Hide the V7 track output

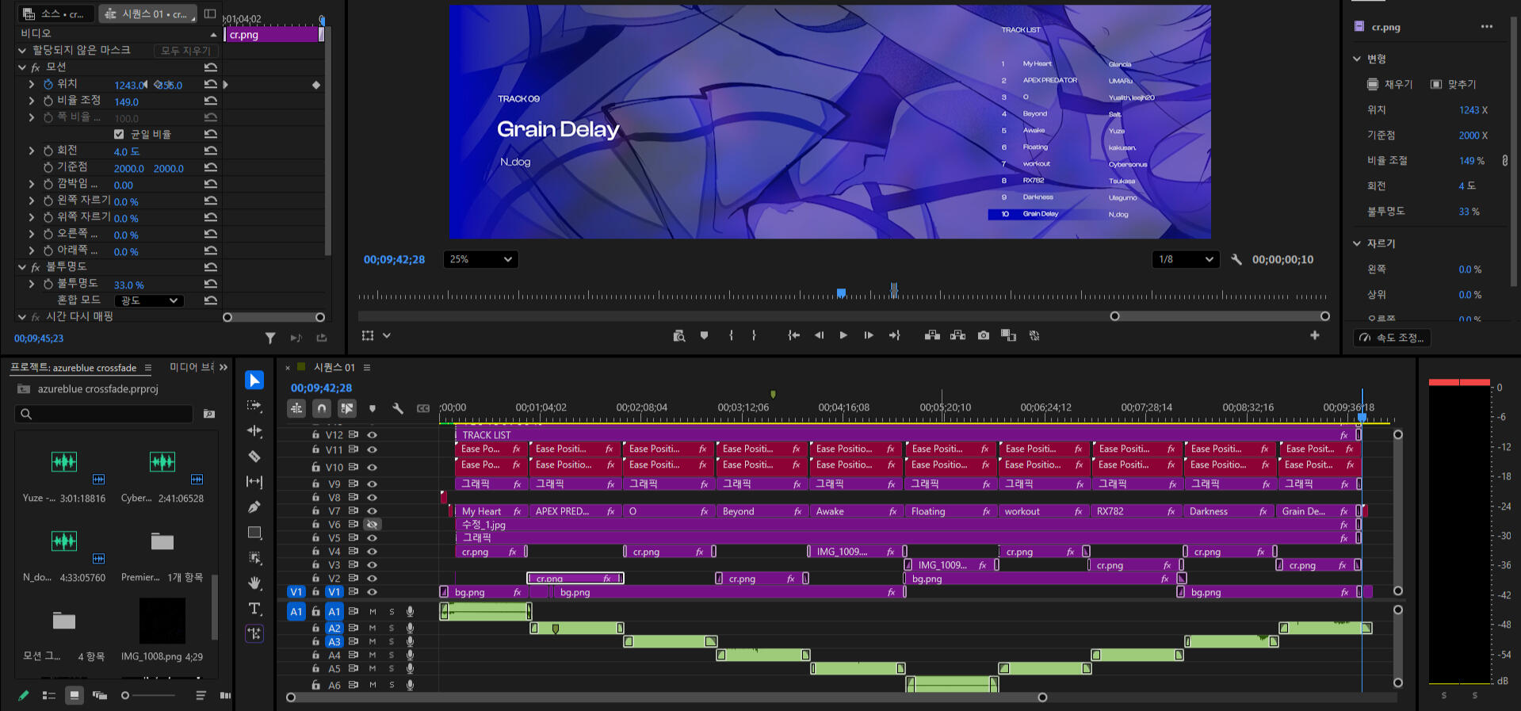point(372,511)
